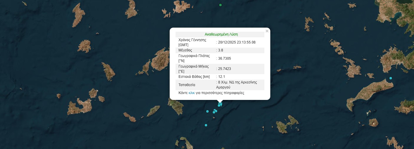Viewport: 414px width, 149px height.
Task: Click the location text '8 Χλμ. ΝΔ της Αρκεσίνης Αμοργού'
Action: coord(237,85)
